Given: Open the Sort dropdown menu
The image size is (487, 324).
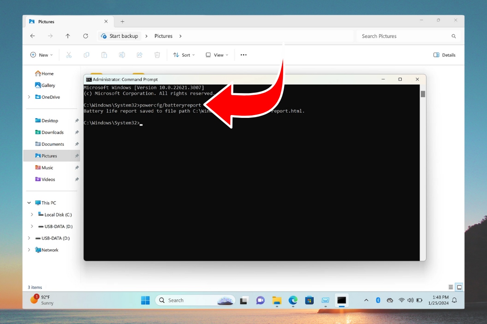Looking at the screenshot, I should (x=184, y=55).
